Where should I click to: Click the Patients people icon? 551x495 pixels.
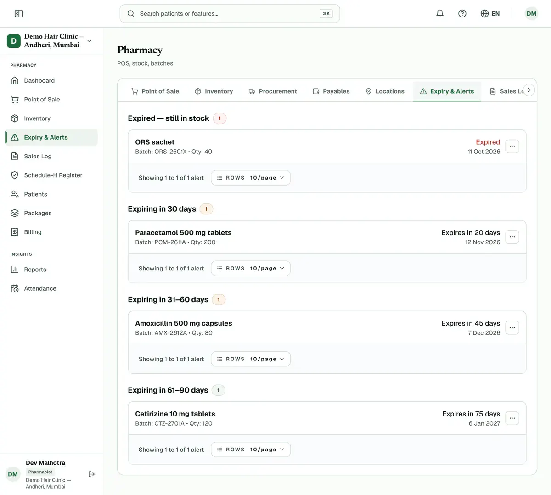pos(15,194)
